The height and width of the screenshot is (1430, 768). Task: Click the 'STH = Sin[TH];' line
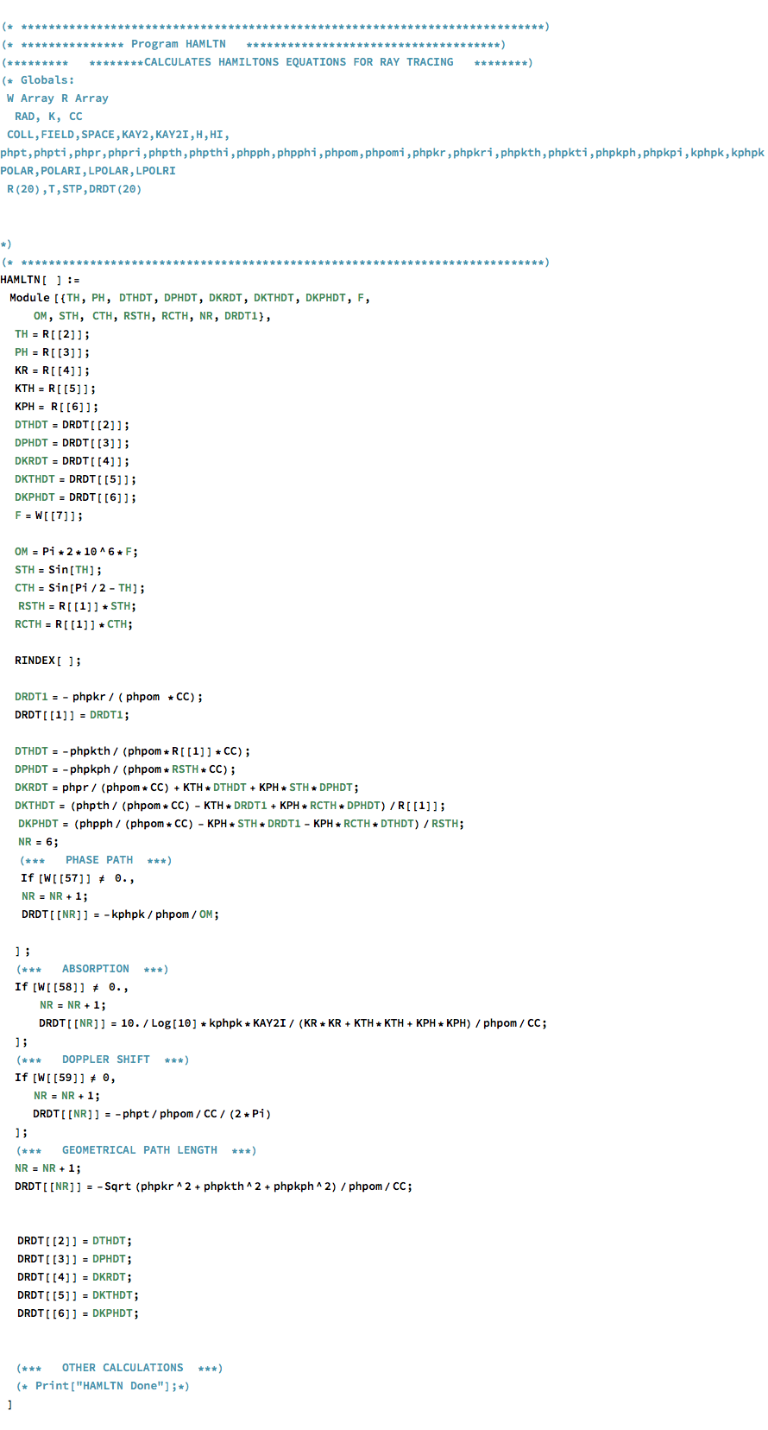59,570
